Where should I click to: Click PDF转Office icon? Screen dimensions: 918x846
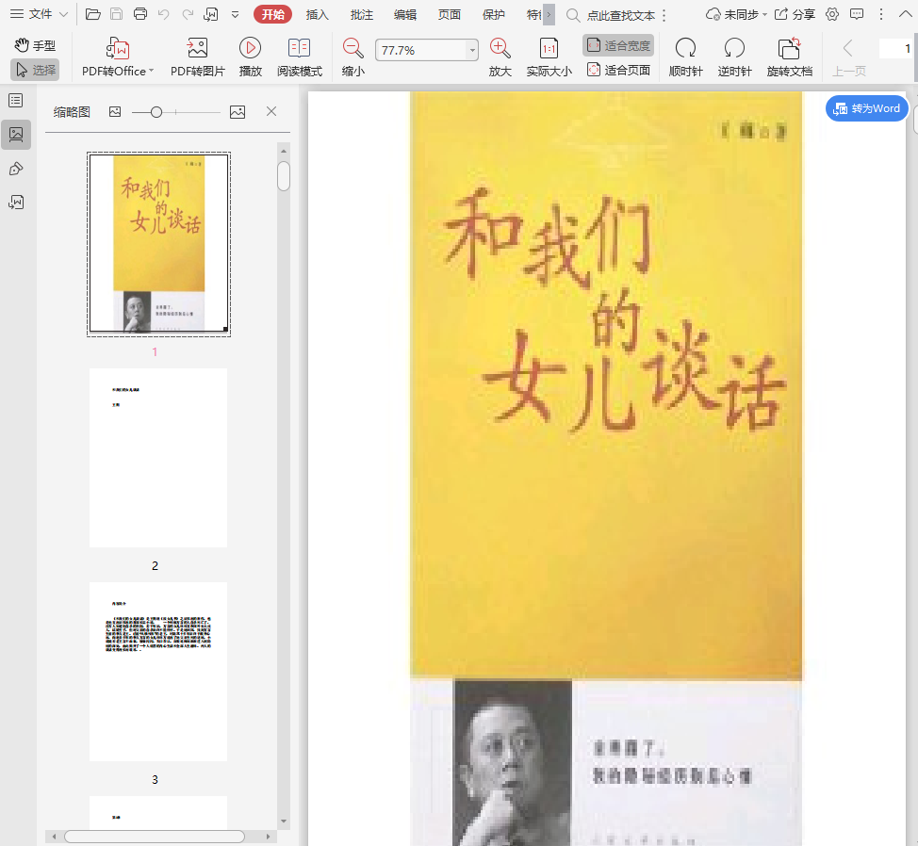[118, 49]
